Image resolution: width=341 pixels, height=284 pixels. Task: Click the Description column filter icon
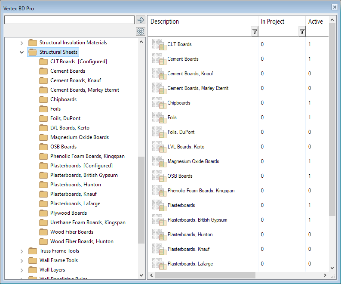coord(254,31)
